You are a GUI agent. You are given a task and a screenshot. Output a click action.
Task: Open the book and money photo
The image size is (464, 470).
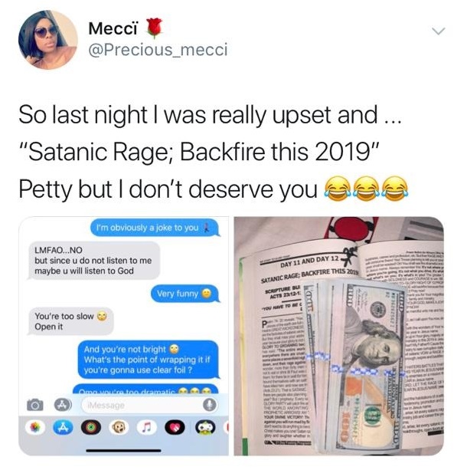pyautogui.click(x=339, y=336)
